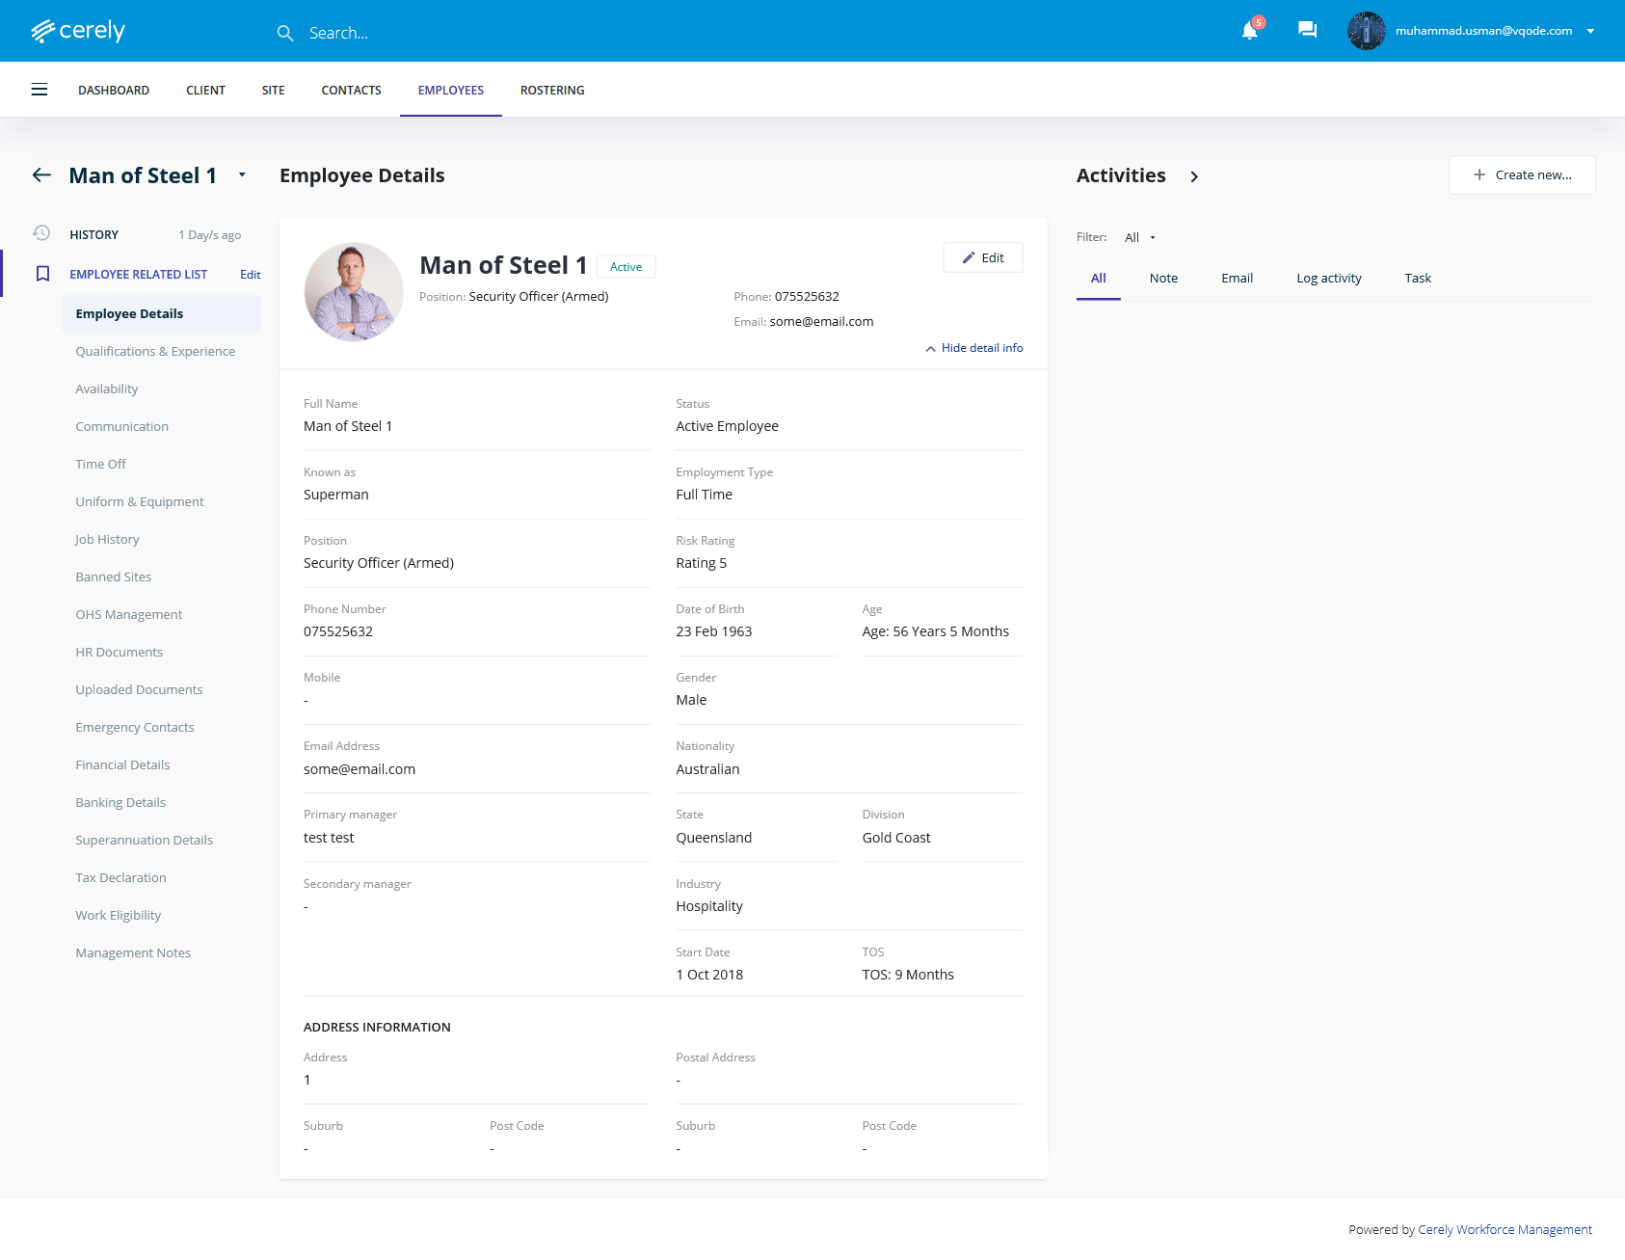Click the Create new... button

click(x=1522, y=174)
